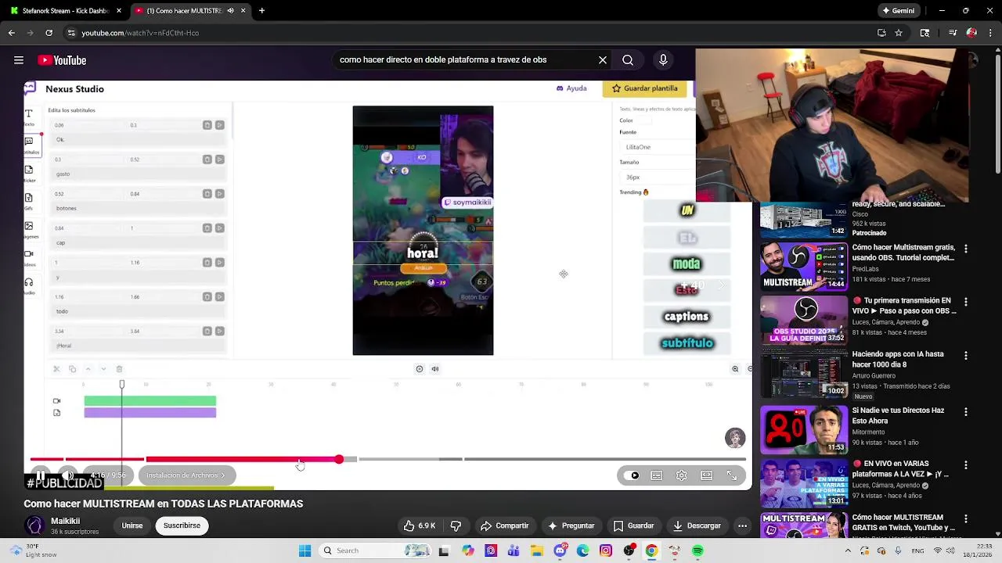The image size is (1002, 563).
Task: Open the clock showing 22:33
Action: (x=977, y=550)
